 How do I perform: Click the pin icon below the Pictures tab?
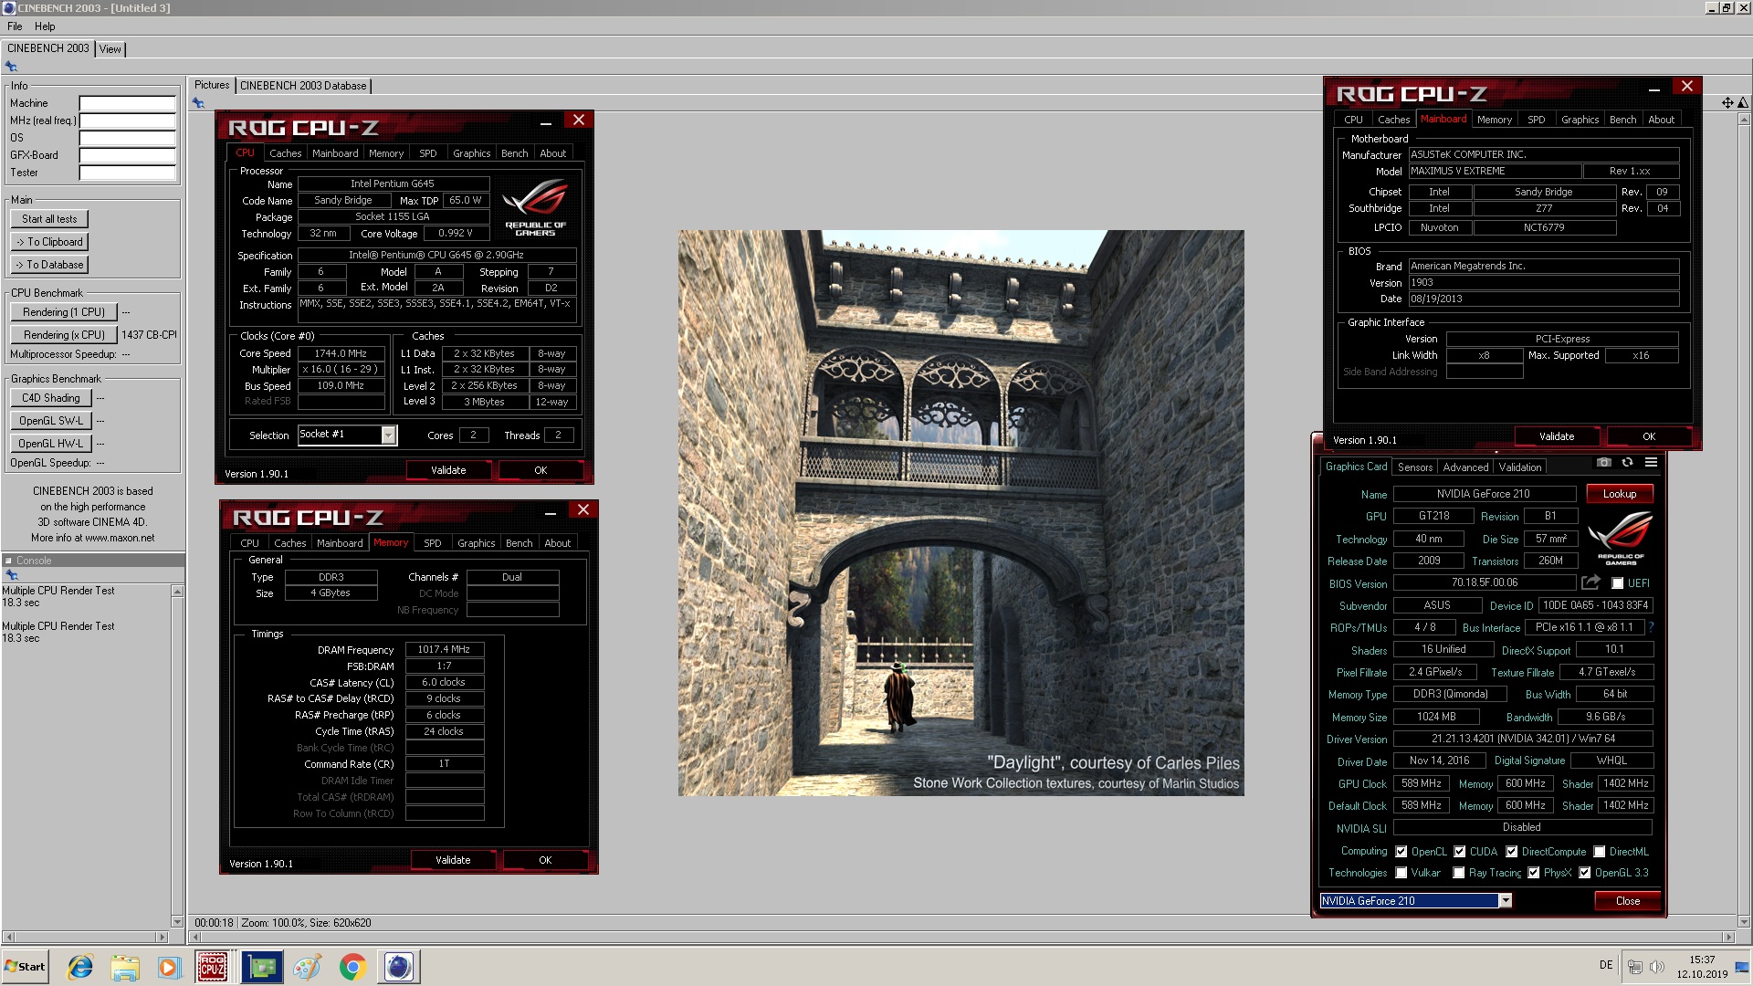(198, 103)
